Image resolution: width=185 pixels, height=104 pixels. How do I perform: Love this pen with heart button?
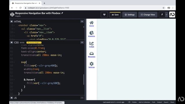(x=104, y=15)
